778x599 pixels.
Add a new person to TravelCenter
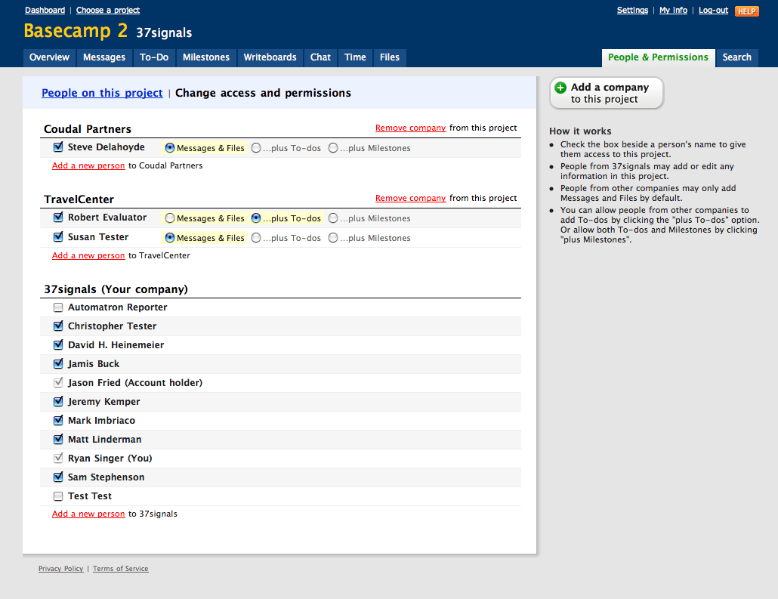click(88, 255)
